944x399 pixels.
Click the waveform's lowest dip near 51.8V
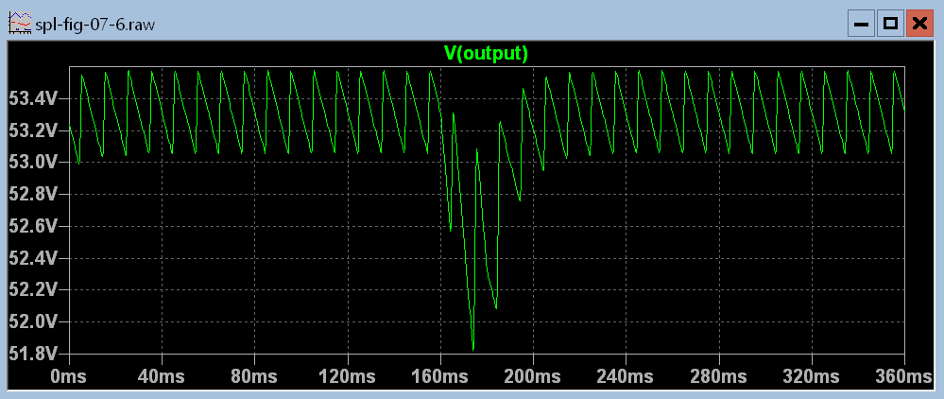(x=472, y=347)
